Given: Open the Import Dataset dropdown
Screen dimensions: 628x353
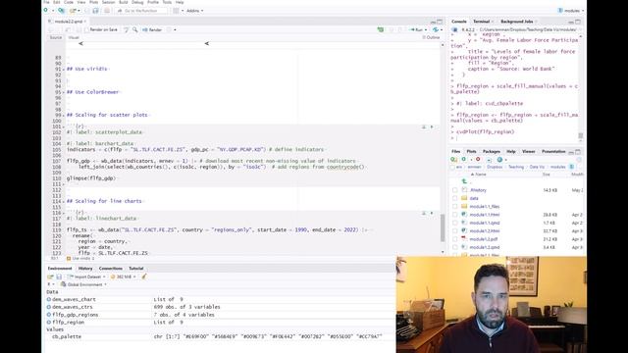Looking at the screenshot, I should tap(87, 277).
